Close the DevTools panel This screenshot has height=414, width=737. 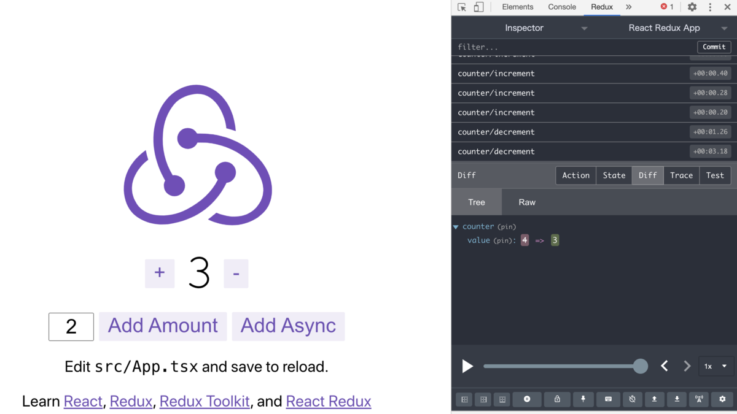click(x=727, y=7)
